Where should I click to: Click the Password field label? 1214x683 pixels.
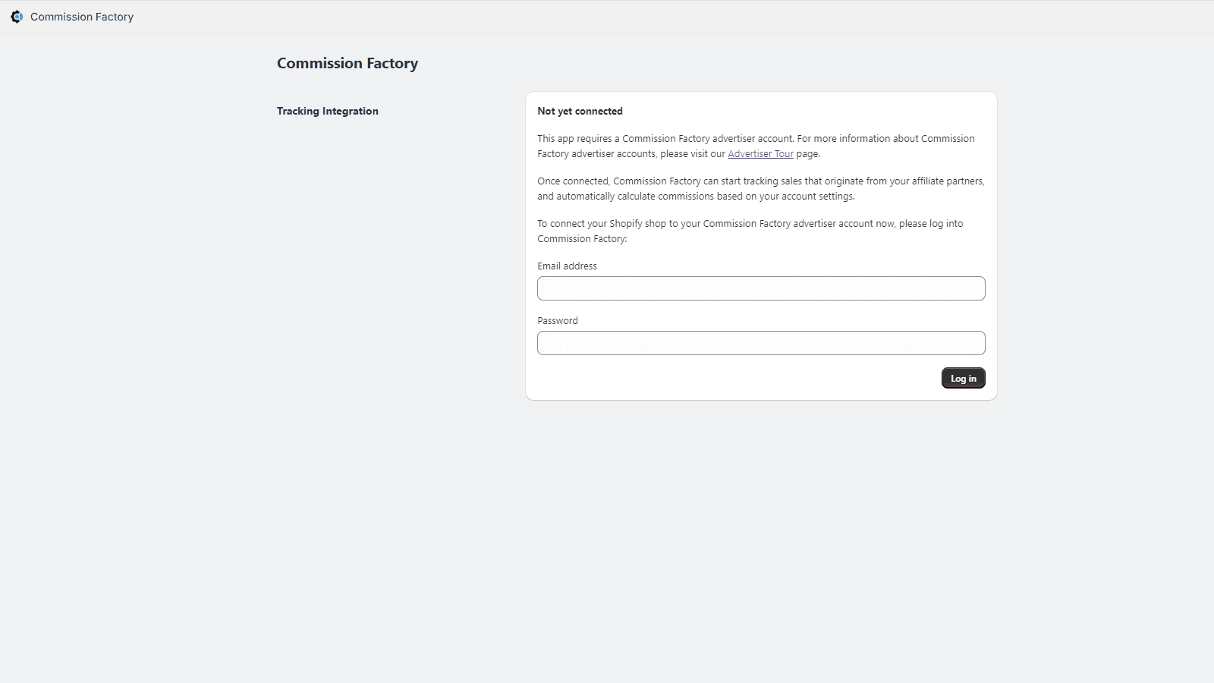tap(557, 320)
